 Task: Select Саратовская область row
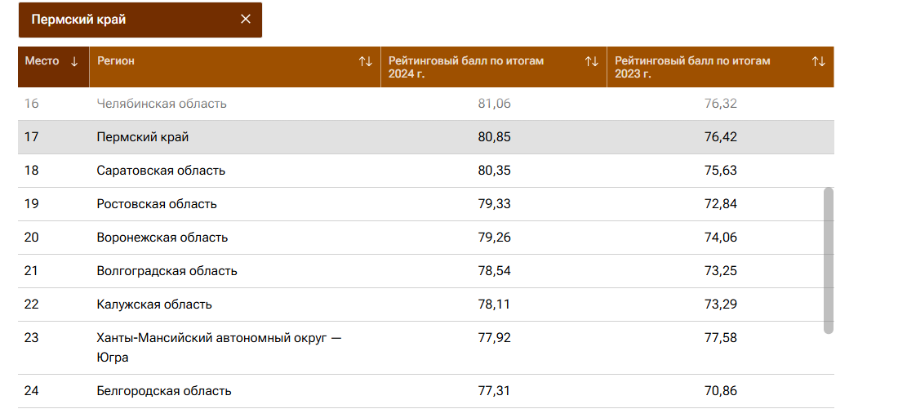pyautogui.click(x=161, y=171)
